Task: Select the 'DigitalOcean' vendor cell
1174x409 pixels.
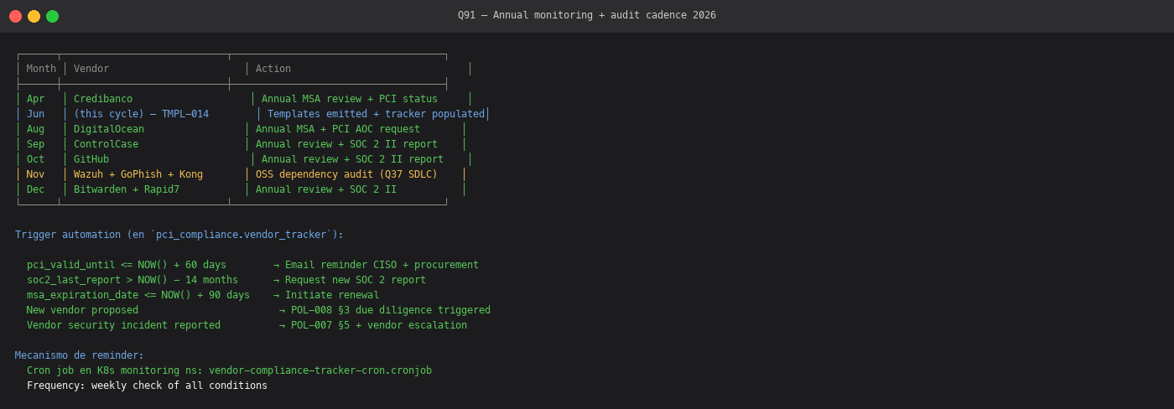Action: [109, 129]
